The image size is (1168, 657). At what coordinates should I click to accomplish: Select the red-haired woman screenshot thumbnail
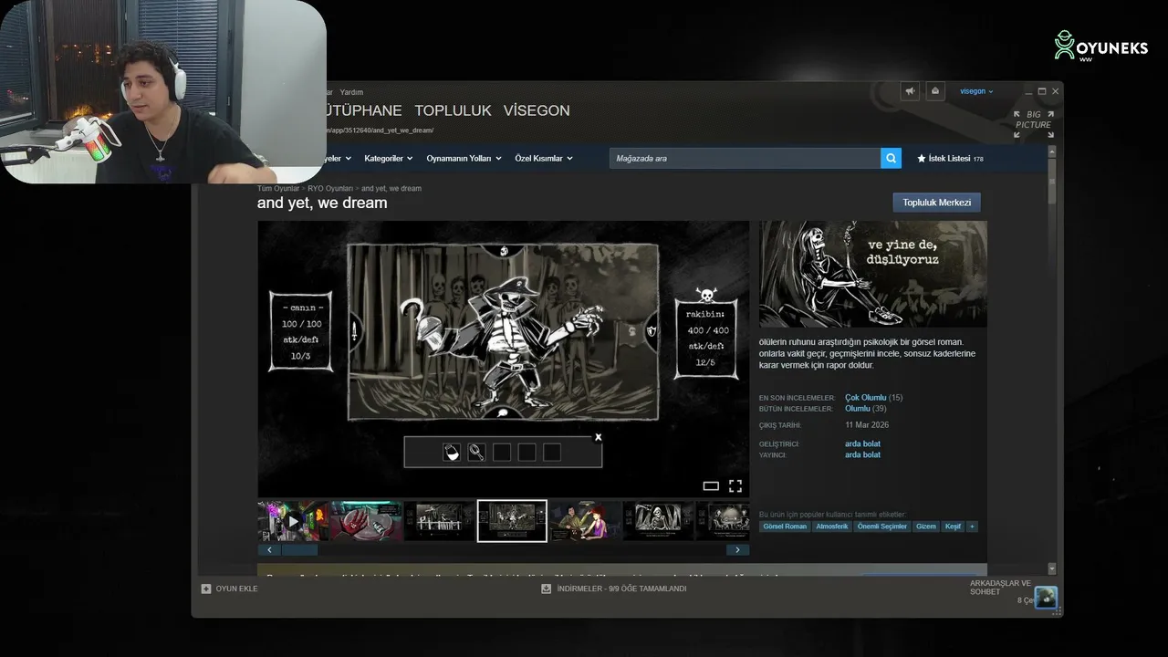(x=585, y=521)
